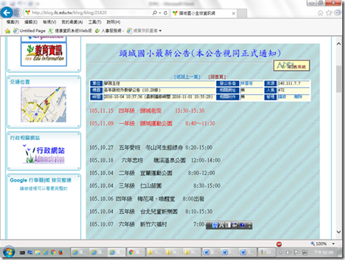345x260 pixels.
Task: Switch to the first Word taskbar window
Action: [x=211, y=252]
